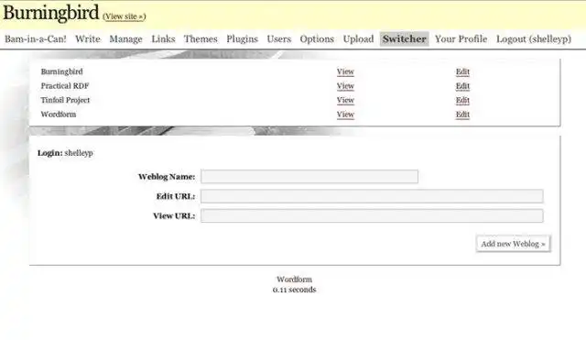Select the Switcher tab
Image resolution: width=586 pixels, height=340 pixels.
click(405, 38)
